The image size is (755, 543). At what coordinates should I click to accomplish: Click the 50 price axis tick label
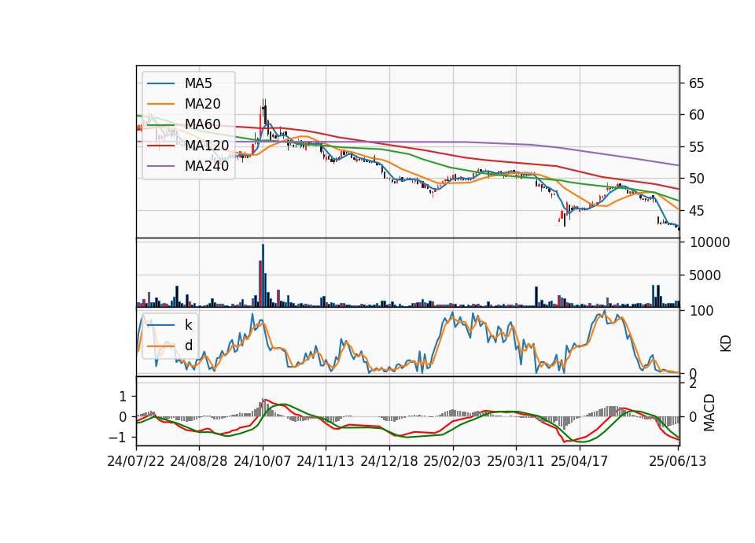(697, 179)
